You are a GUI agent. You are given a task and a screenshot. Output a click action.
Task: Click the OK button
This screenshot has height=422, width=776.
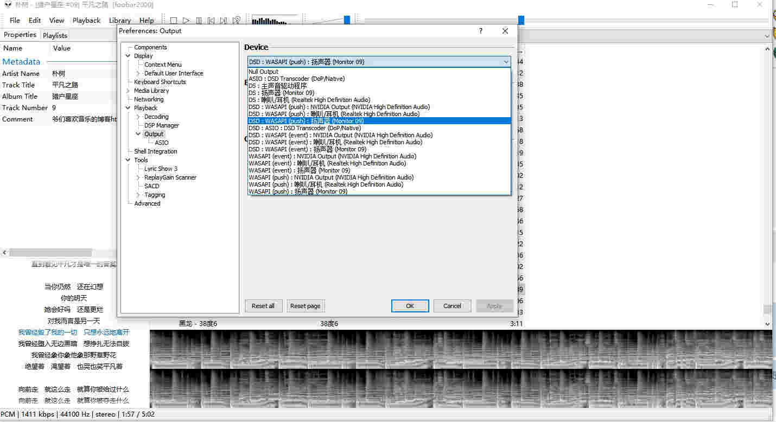point(410,306)
